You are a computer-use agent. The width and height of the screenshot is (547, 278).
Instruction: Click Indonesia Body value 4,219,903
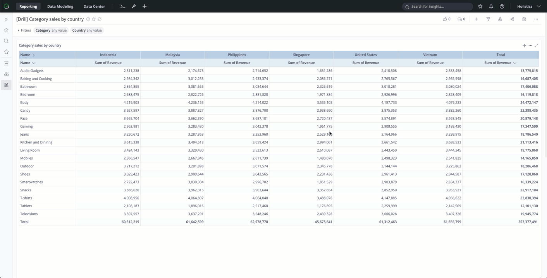pyautogui.click(x=131, y=102)
